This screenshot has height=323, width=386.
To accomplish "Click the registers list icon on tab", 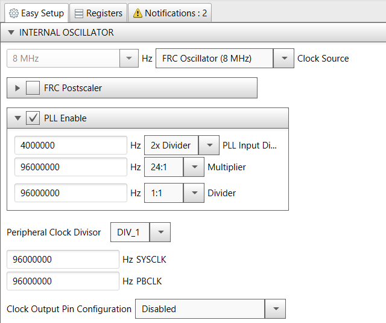I will coord(79,13).
